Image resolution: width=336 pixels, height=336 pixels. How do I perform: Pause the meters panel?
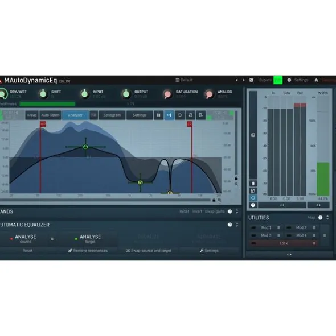(x=253, y=184)
